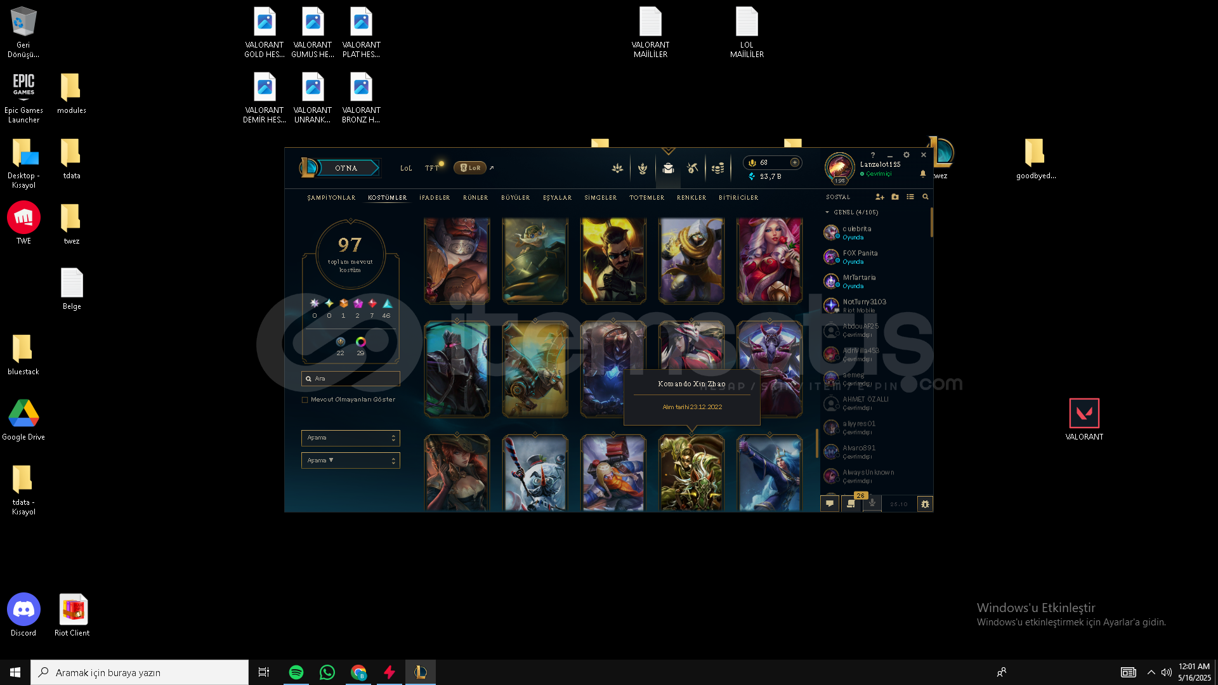Click the friends list scrollbar
The height and width of the screenshot is (685, 1218).
(931, 222)
